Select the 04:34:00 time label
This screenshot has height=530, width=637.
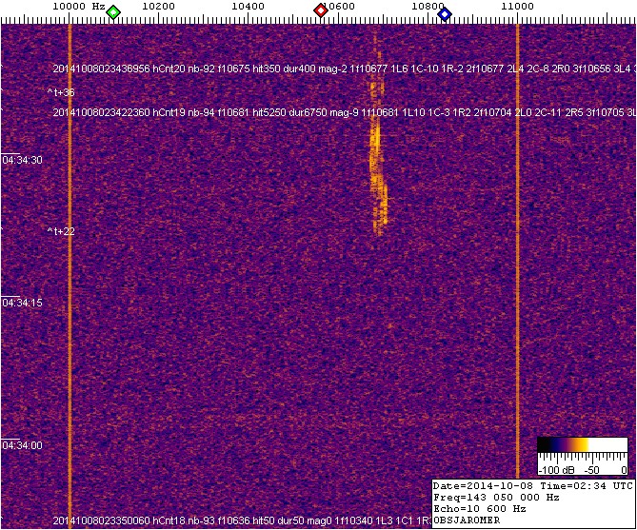(22, 445)
